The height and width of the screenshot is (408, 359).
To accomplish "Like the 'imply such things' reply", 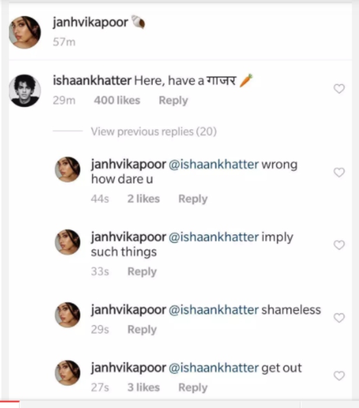I will click(x=339, y=245).
